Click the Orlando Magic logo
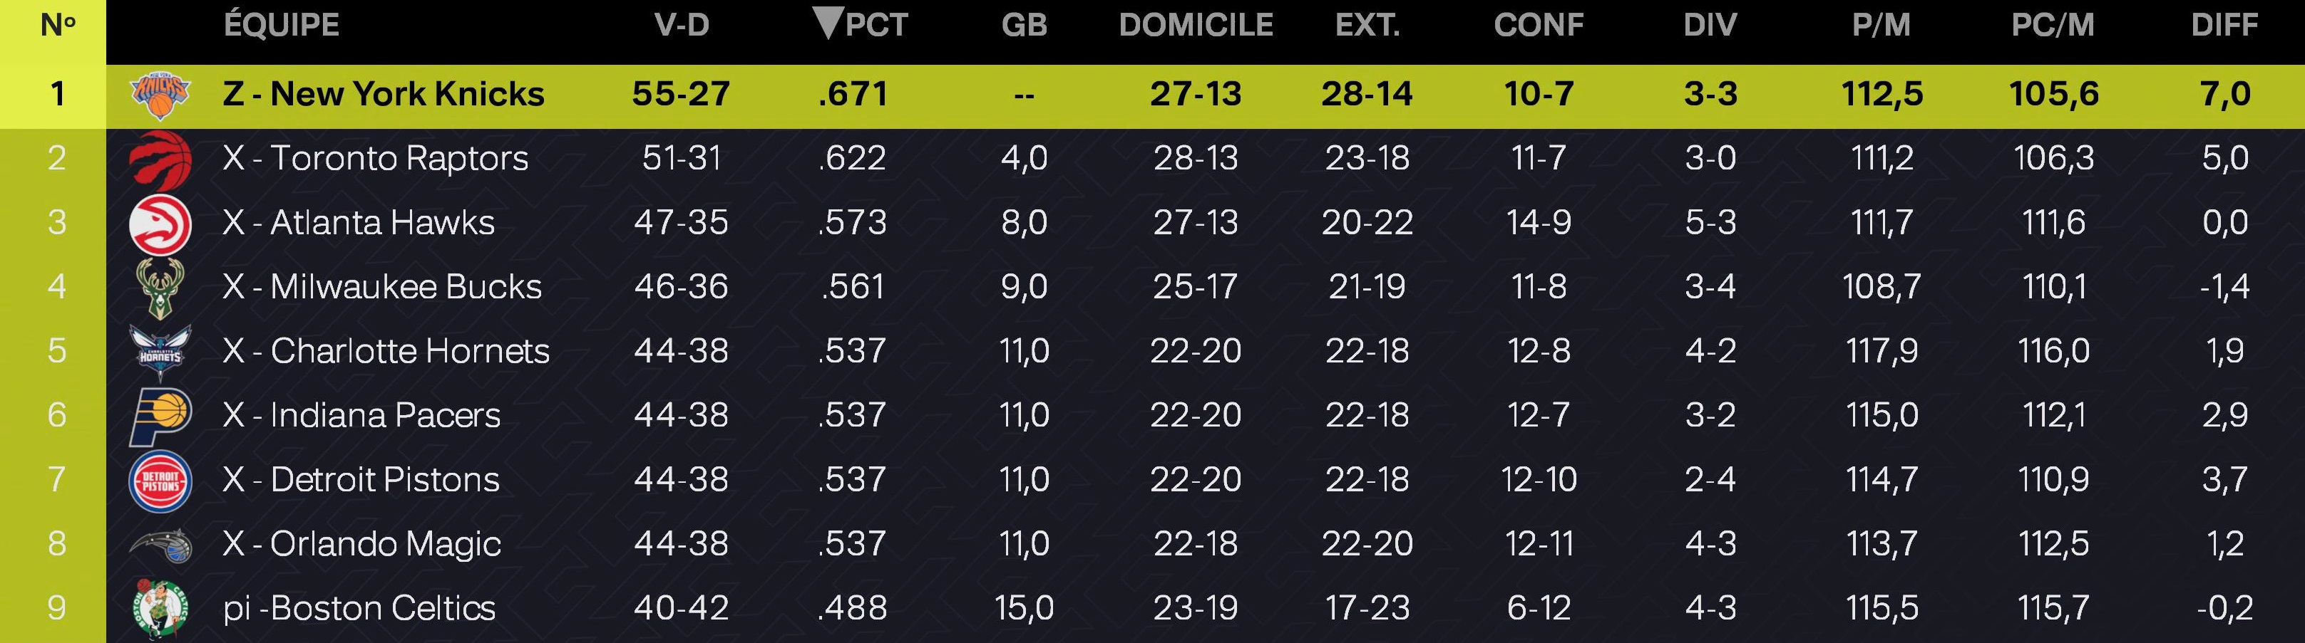This screenshot has height=643, width=2305. pyautogui.click(x=160, y=545)
